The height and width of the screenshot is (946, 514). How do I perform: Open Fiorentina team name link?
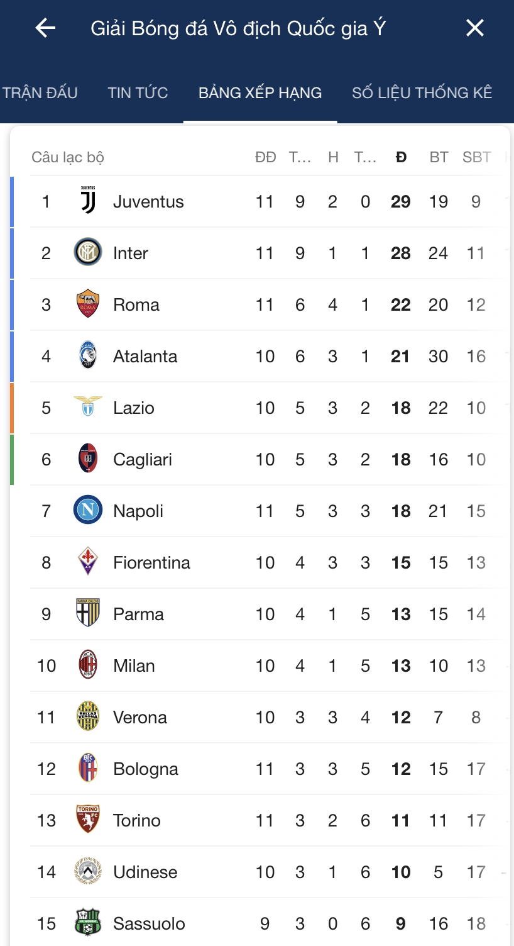(151, 562)
